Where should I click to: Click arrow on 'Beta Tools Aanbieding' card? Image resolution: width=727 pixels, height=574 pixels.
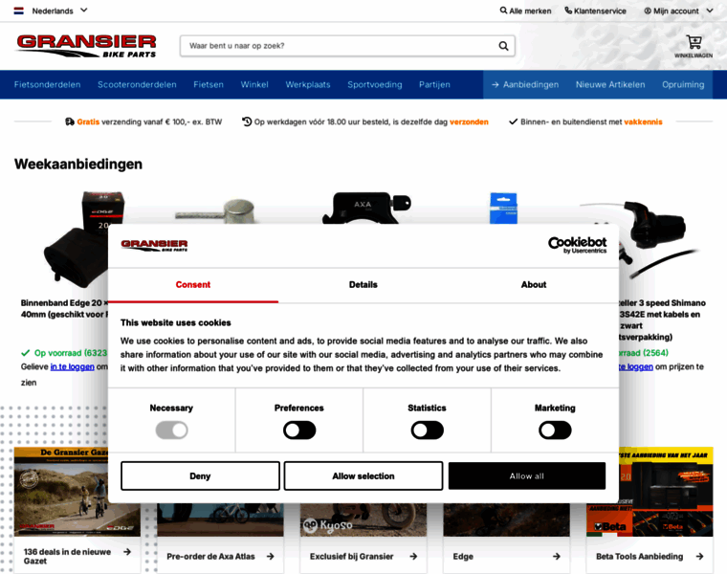[x=699, y=557]
